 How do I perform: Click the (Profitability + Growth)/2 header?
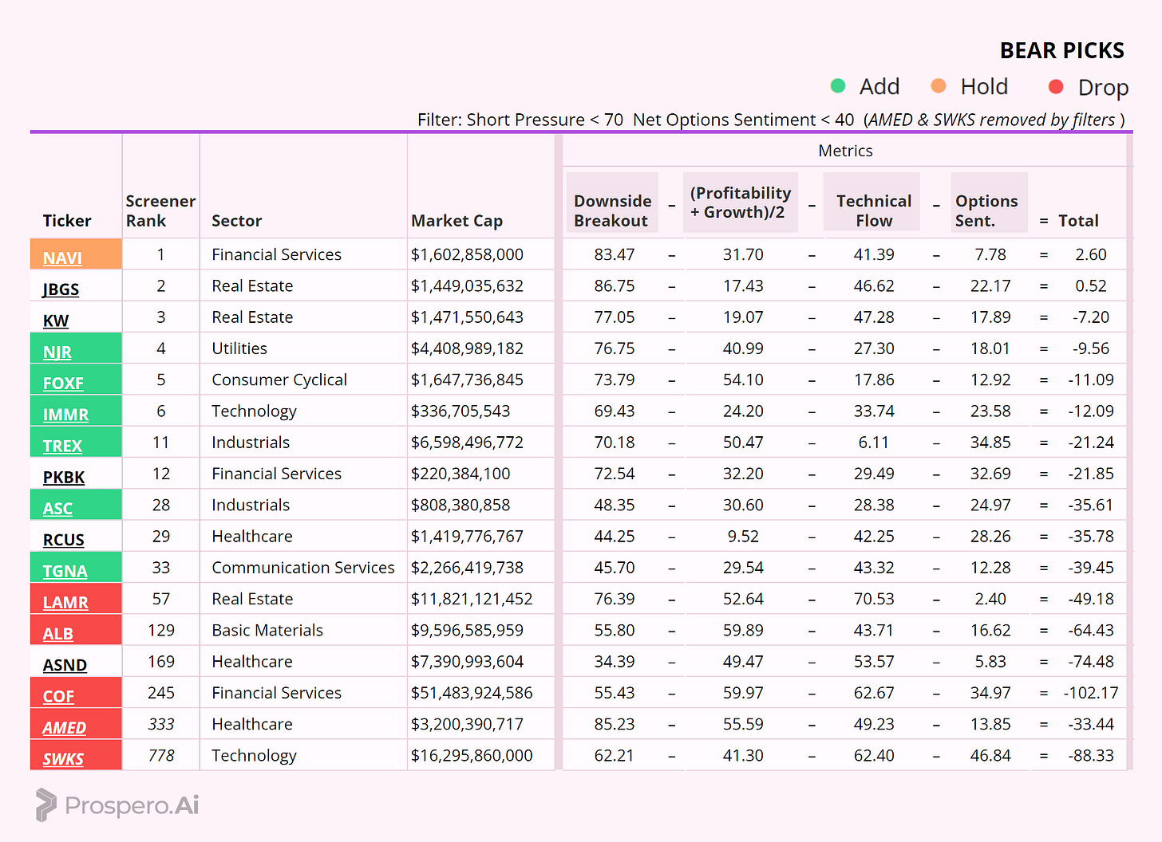[x=741, y=203]
